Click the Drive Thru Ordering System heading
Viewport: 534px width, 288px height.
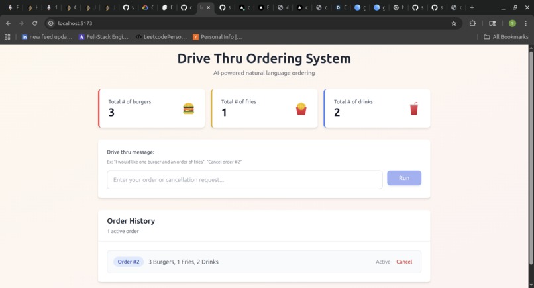point(264,58)
